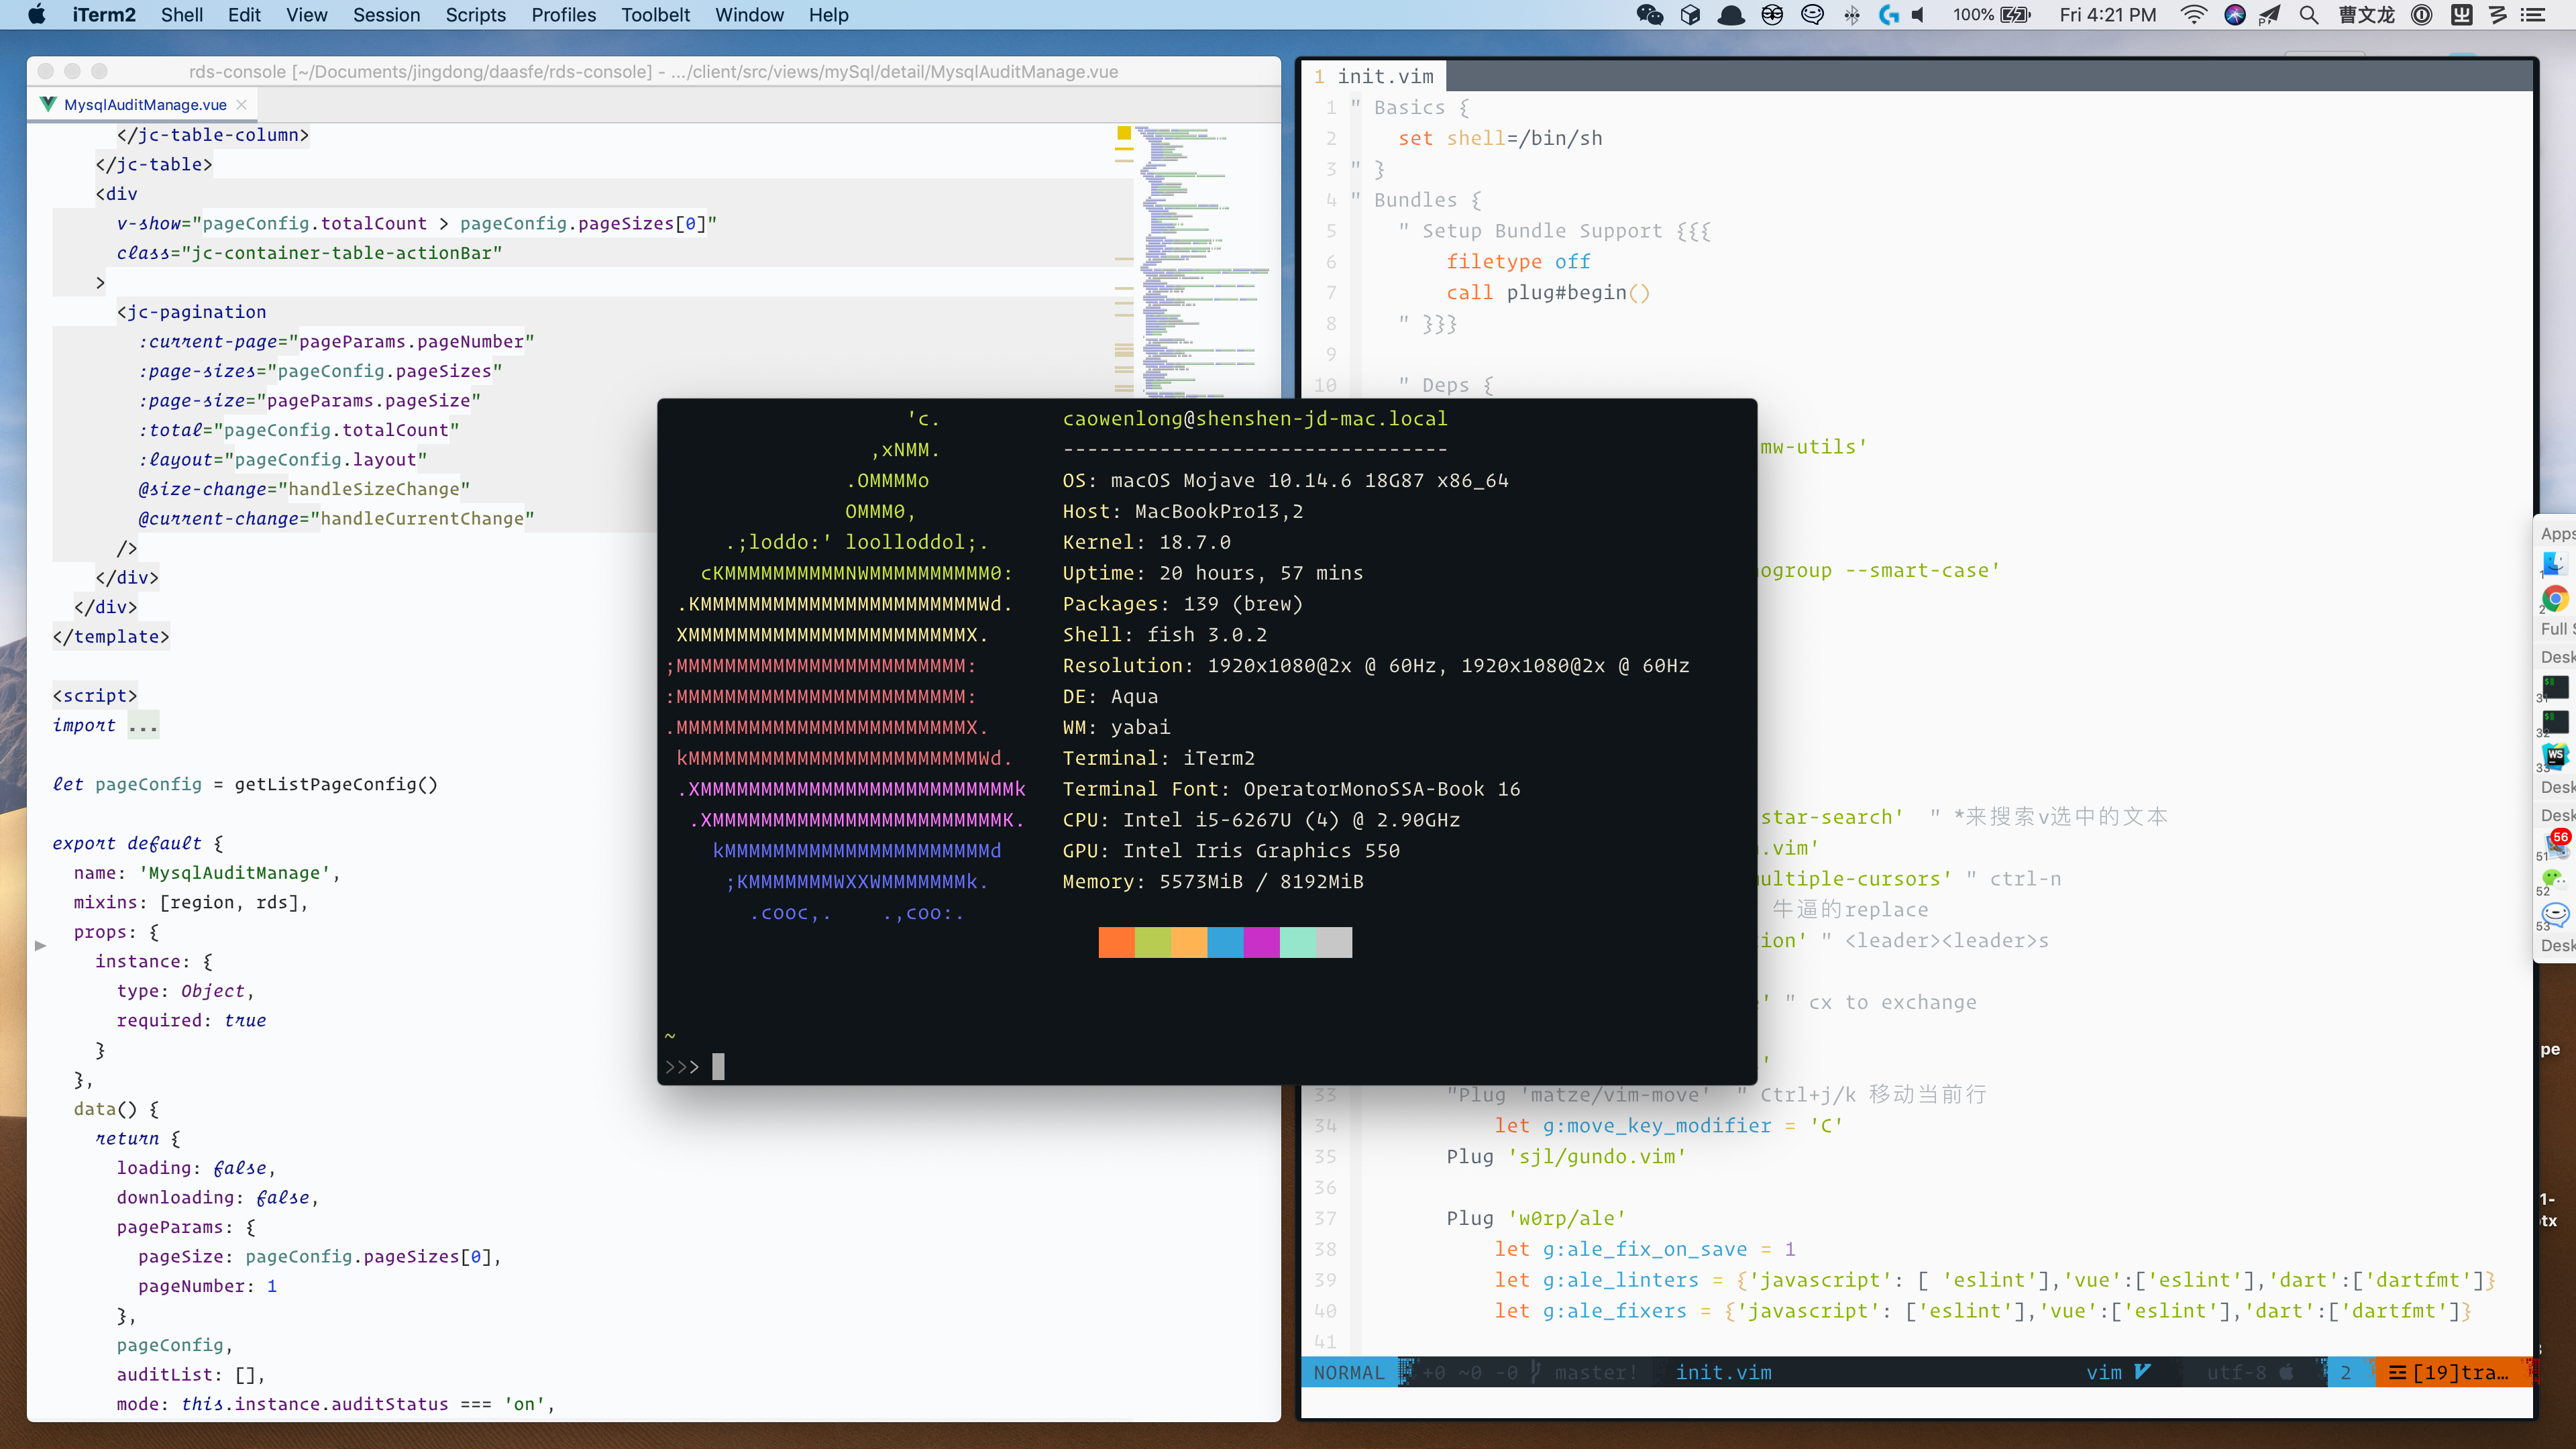Image resolution: width=2576 pixels, height=1449 pixels.
Task: Open Spotlight search magnifier icon
Action: 2309,15
